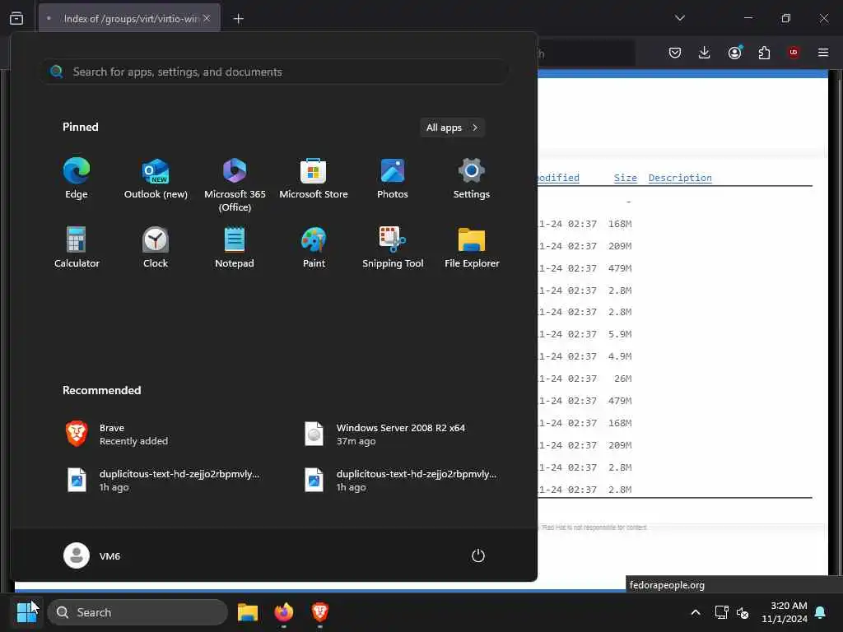Click the taskbar Search box
Viewport: 843px width, 632px height.
(x=137, y=612)
